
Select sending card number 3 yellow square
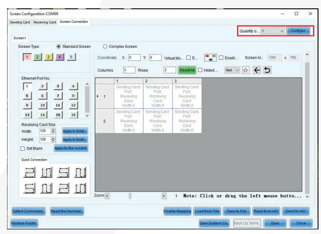49,57
